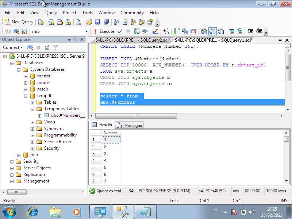The image size is (292, 219).
Task: Disconnect the query editor connection
Action: click(x=16, y=31)
